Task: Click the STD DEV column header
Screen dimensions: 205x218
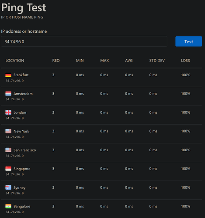Action: (157, 61)
